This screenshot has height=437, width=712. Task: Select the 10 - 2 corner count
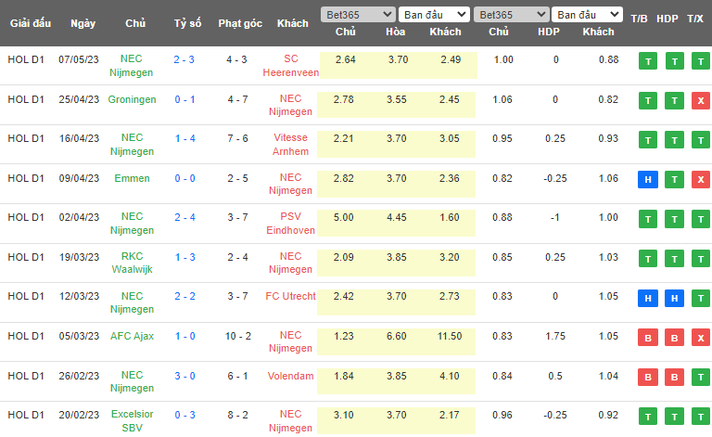click(238, 336)
